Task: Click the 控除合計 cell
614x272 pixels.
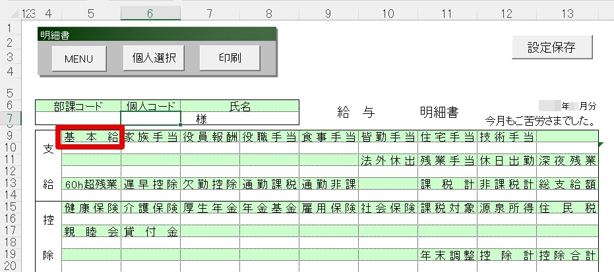Action: click(567, 255)
